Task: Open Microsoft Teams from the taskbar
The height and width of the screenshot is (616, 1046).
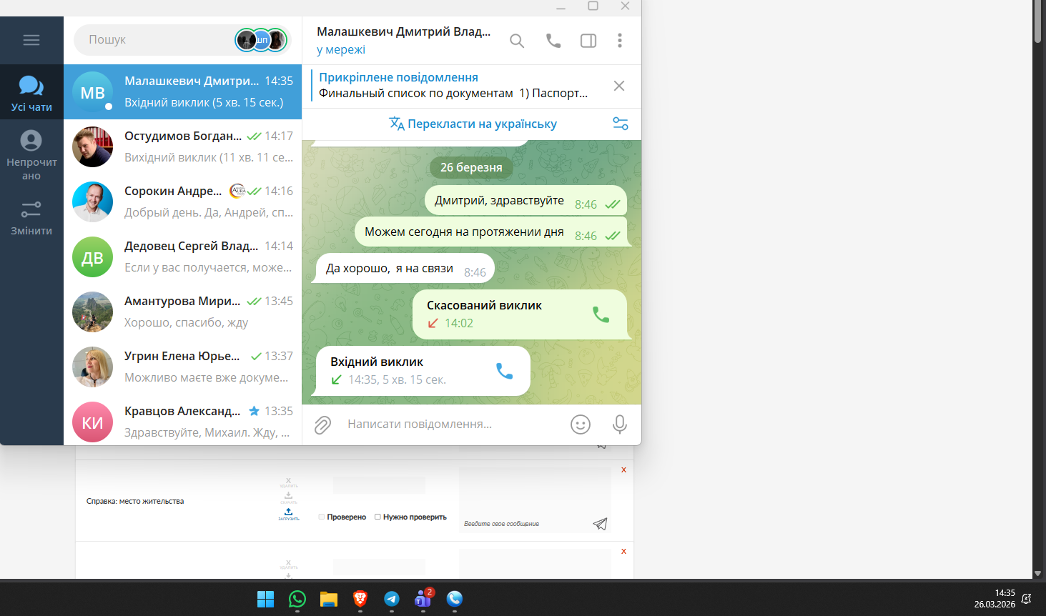Action: tap(423, 599)
